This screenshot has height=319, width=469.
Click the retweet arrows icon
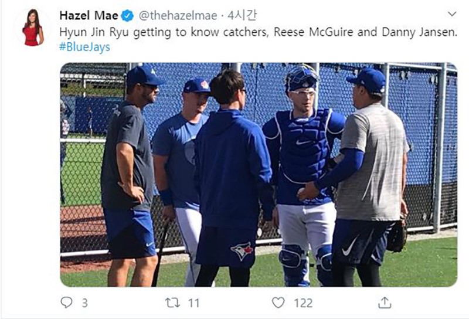point(172,303)
